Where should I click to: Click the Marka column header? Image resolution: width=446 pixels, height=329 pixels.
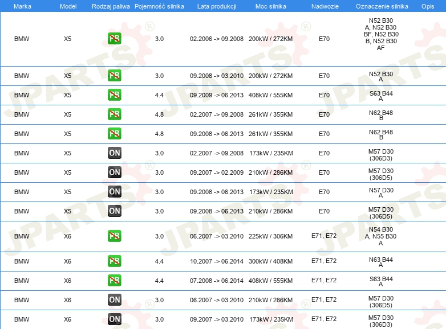pos(22,6)
